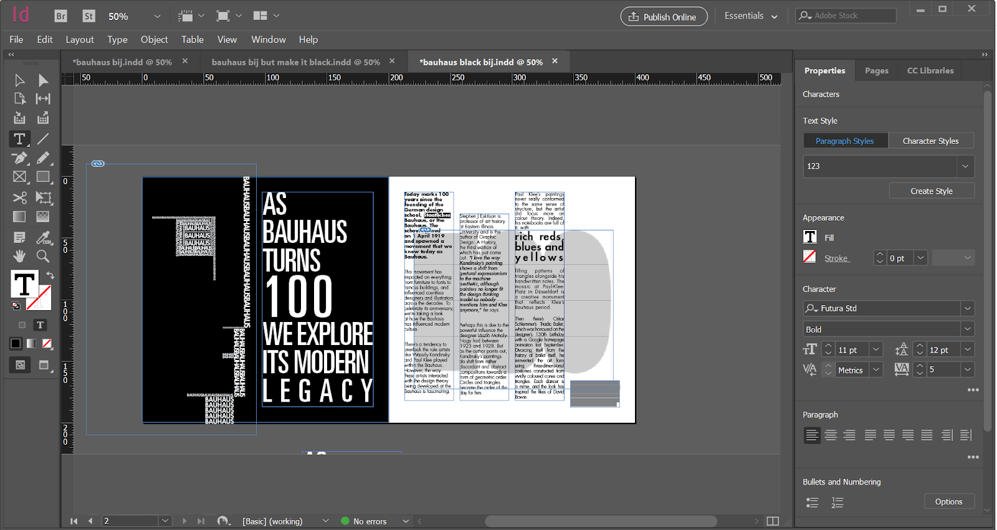Select the Content Collector tool

20,118
